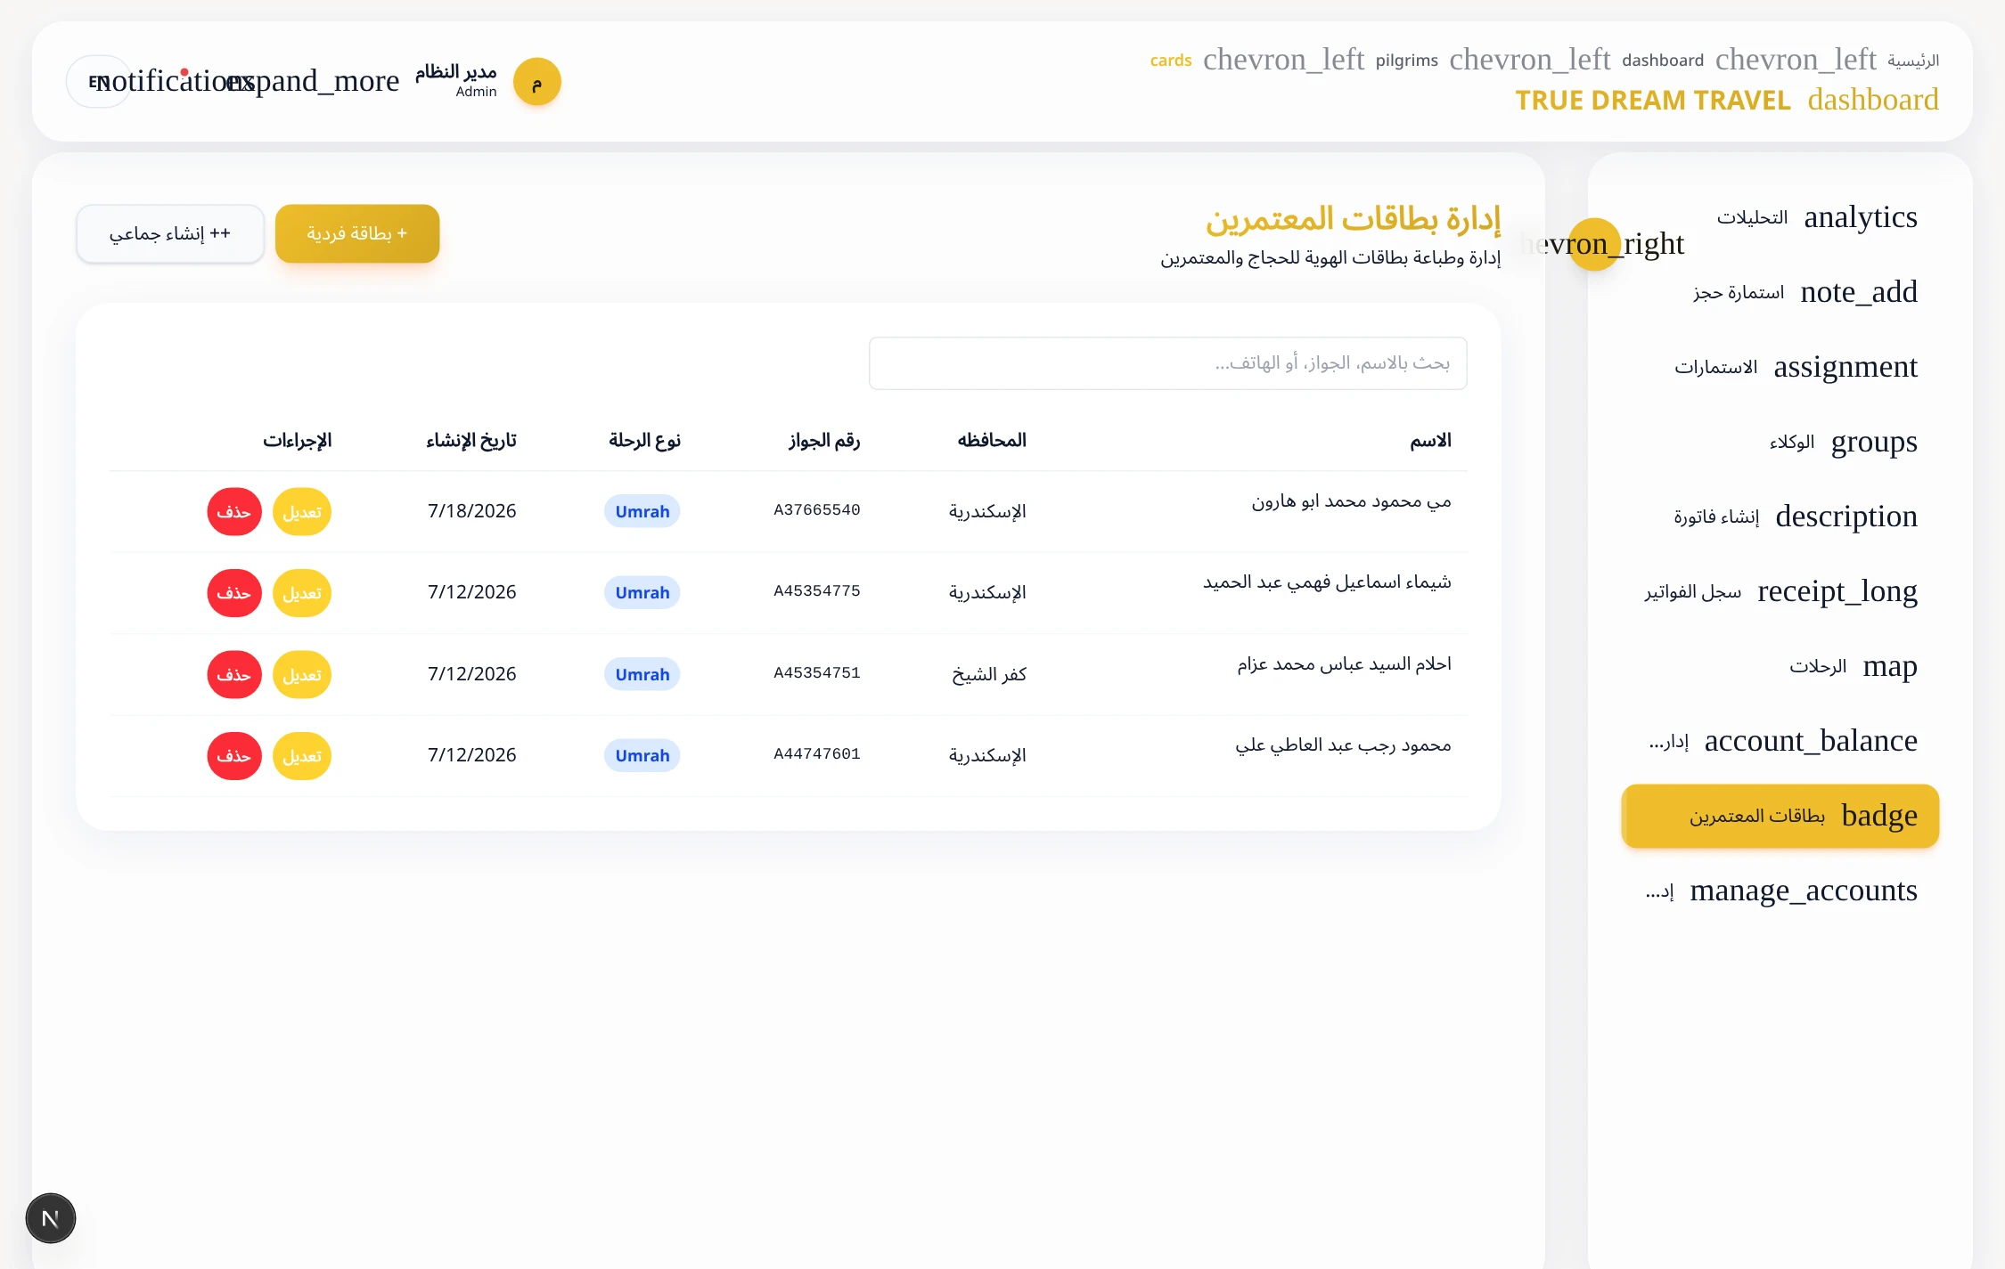
Task: Edit the A45354751 passport row
Action: 302,675
